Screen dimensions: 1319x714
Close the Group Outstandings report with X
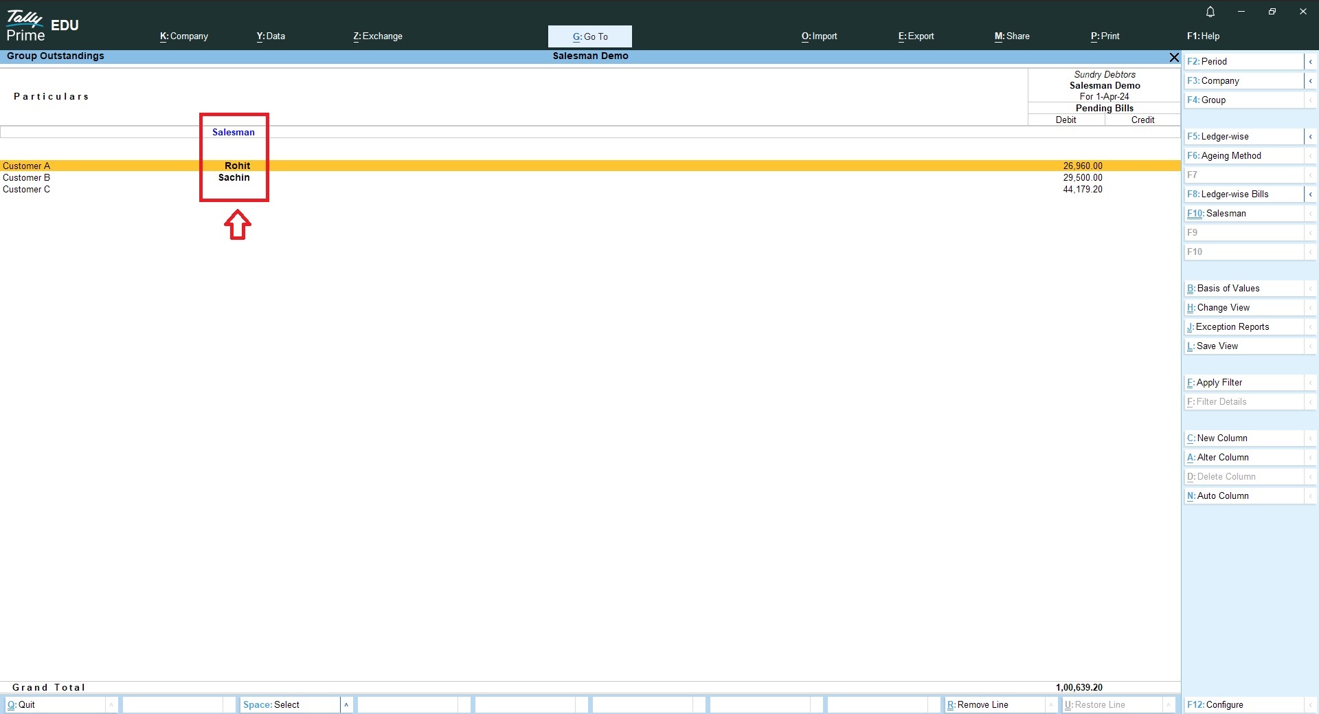[1174, 57]
